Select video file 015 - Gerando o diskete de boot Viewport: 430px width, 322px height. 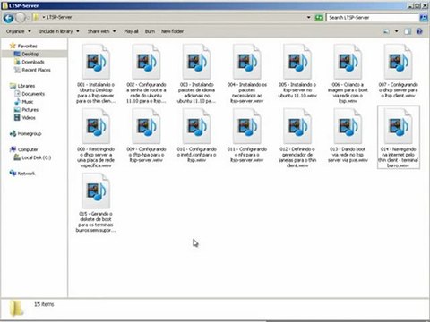click(x=96, y=203)
